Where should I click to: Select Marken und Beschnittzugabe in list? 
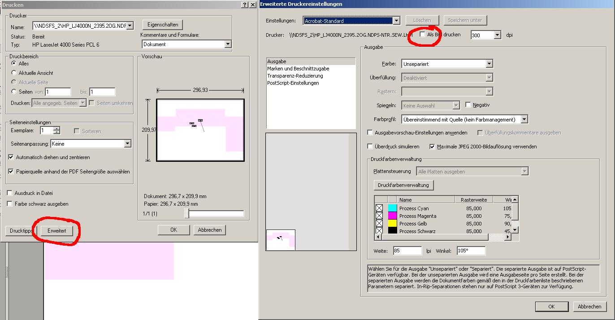coord(311,69)
